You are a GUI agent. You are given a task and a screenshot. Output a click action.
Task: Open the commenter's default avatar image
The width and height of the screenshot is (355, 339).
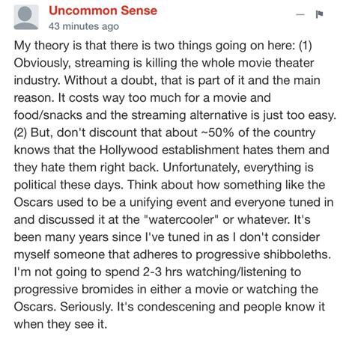(x=26, y=17)
